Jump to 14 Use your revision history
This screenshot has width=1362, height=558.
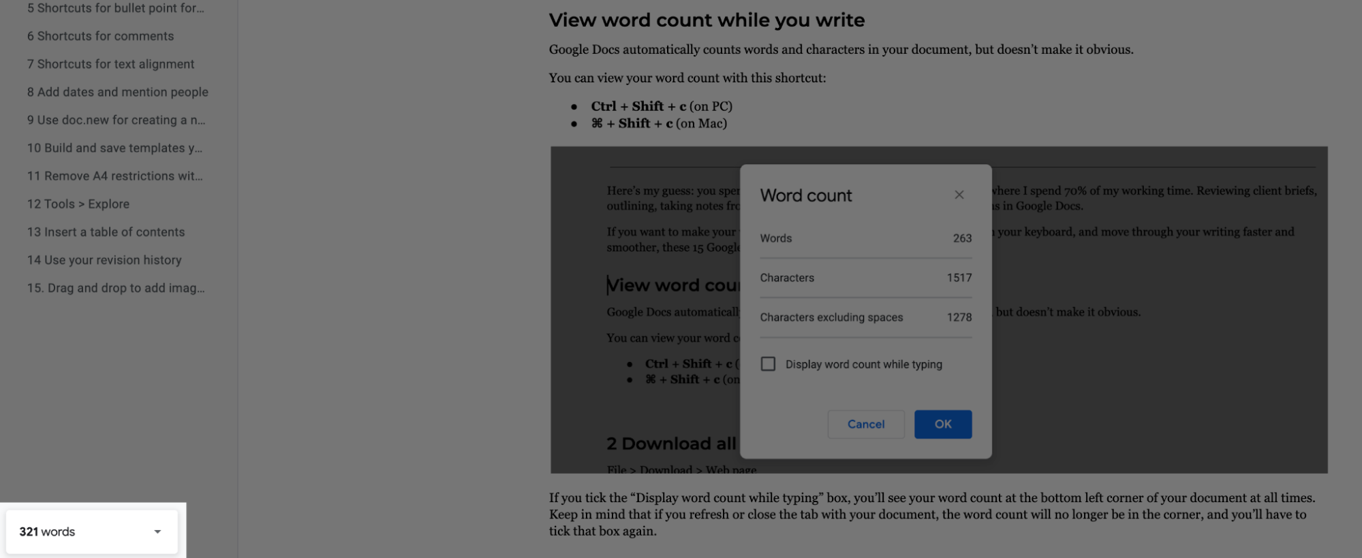pyautogui.click(x=104, y=260)
